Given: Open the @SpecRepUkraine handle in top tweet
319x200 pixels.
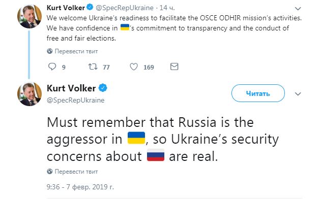Looking at the screenshot, I should (125, 8).
